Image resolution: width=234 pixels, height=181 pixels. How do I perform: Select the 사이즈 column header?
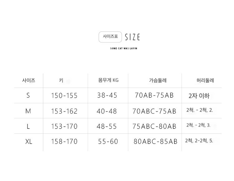pos(29,81)
